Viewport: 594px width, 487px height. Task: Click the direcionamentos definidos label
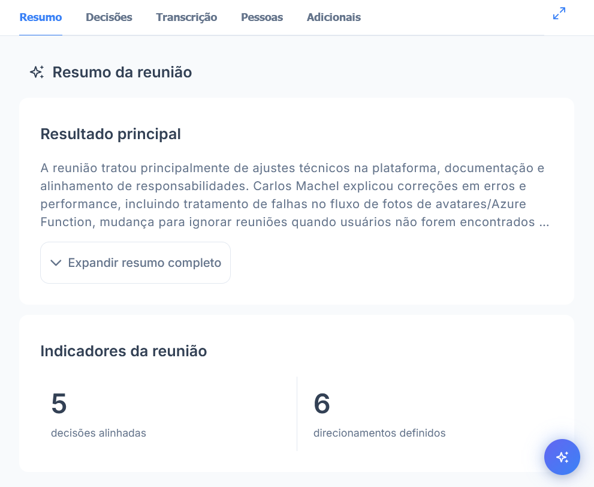(379, 433)
